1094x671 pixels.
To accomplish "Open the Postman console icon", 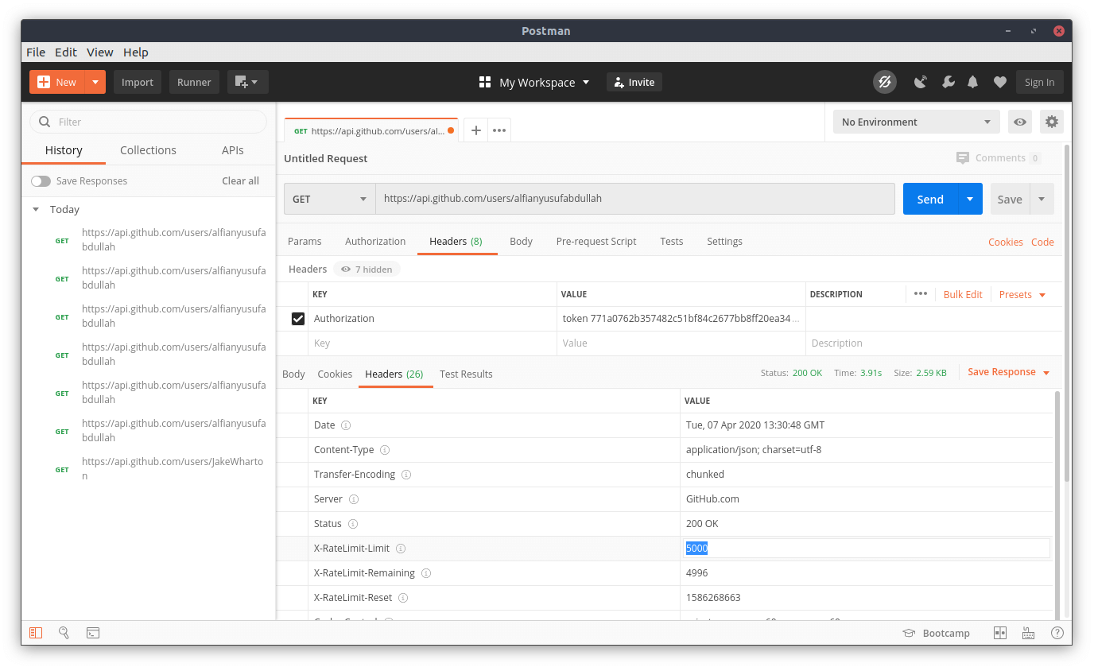I will click(93, 633).
